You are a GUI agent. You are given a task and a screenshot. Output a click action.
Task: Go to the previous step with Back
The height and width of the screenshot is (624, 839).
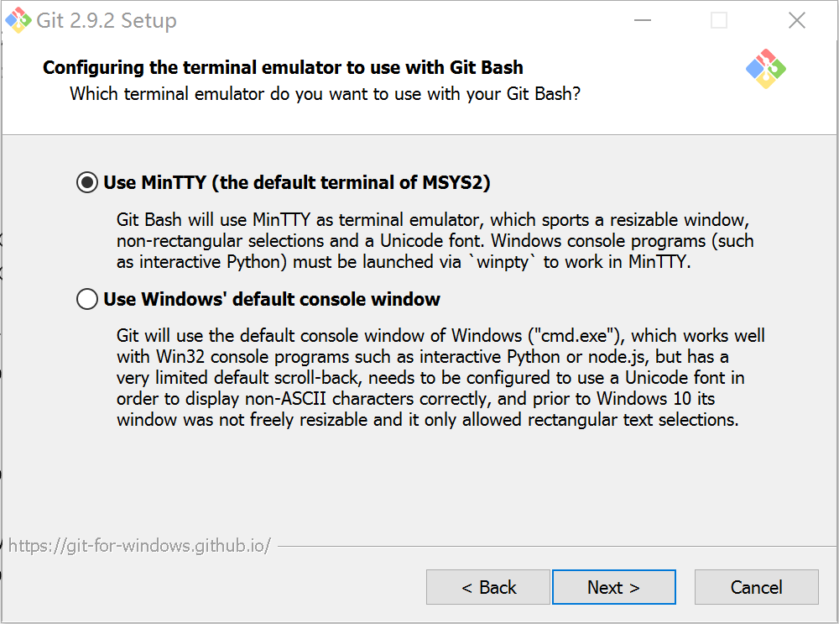click(488, 587)
